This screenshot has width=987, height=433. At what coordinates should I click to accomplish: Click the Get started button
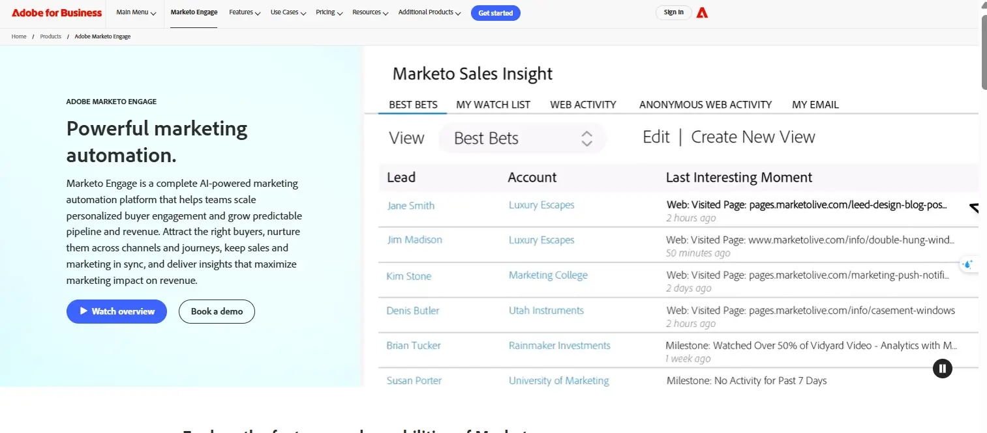495,13
